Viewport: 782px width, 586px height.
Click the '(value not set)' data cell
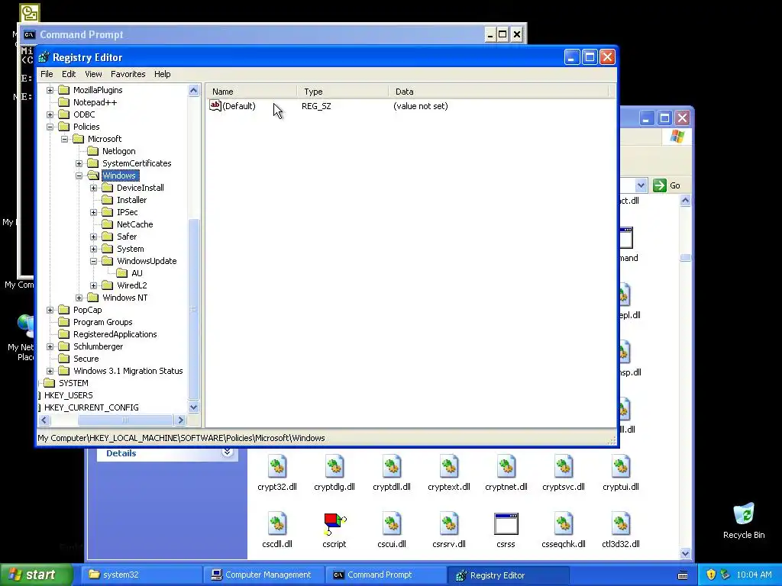[421, 106]
